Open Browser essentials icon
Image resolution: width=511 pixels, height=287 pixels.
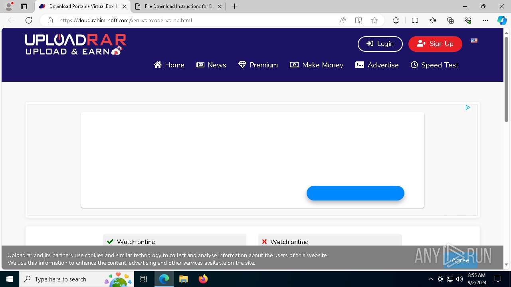click(x=468, y=20)
